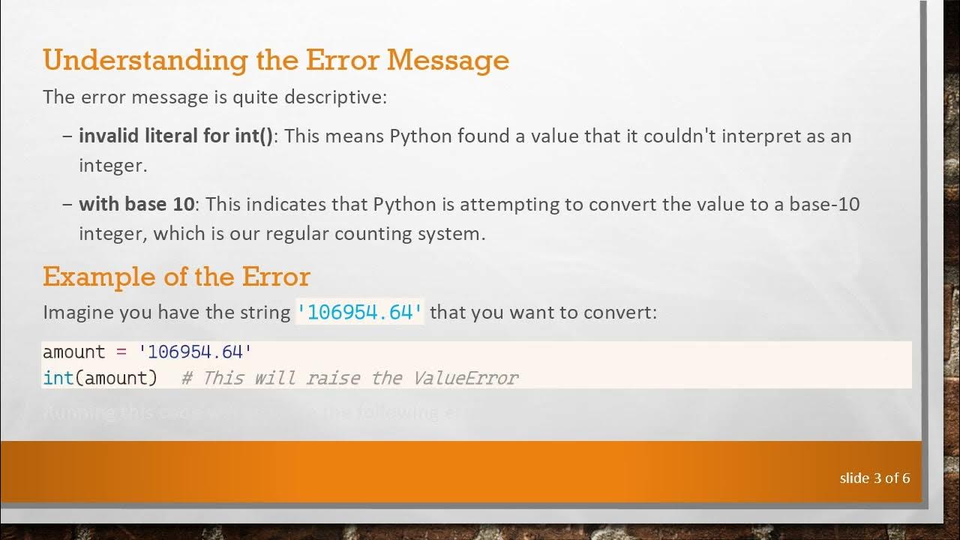The image size is (960, 540).
Task: Click the 'Imagine you have the string' text
Action: [166, 312]
